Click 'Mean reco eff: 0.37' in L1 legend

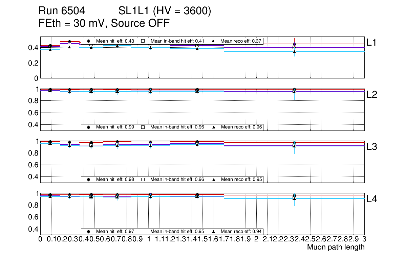(x=241, y=41)
